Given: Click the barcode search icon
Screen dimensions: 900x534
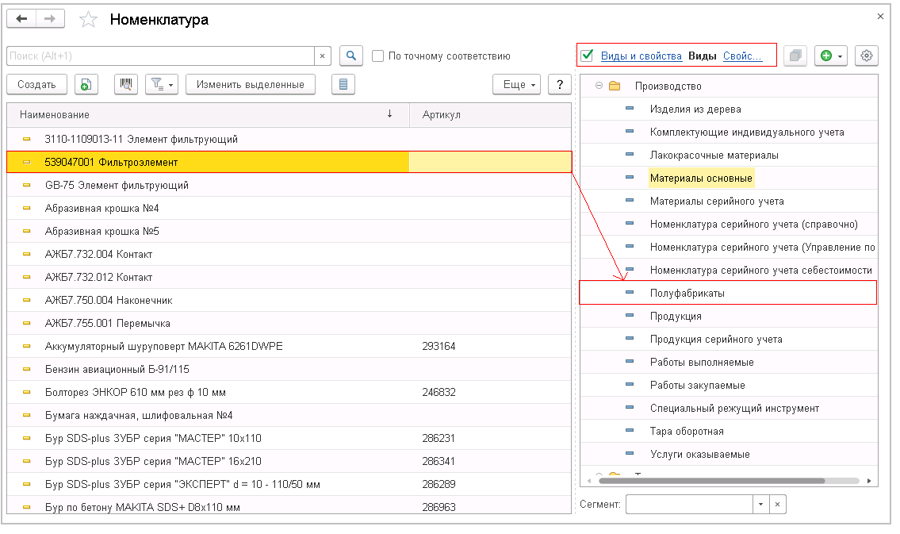Looking at the screenshot, I should (126, 85).
